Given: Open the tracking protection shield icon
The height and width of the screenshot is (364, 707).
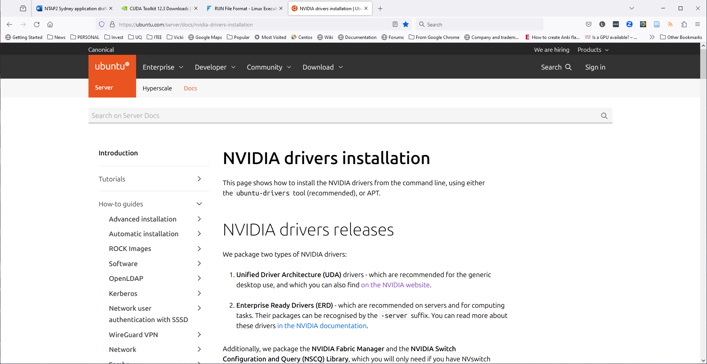Looking at the screenshot, I should [x=102, y=25].
